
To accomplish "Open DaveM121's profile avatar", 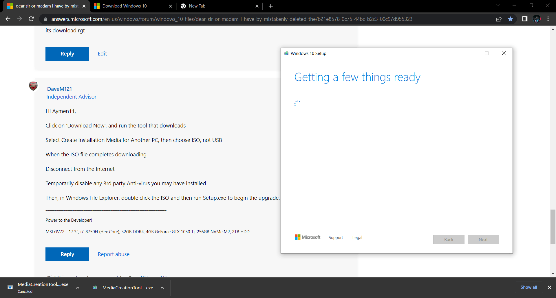I will point(33,86).
